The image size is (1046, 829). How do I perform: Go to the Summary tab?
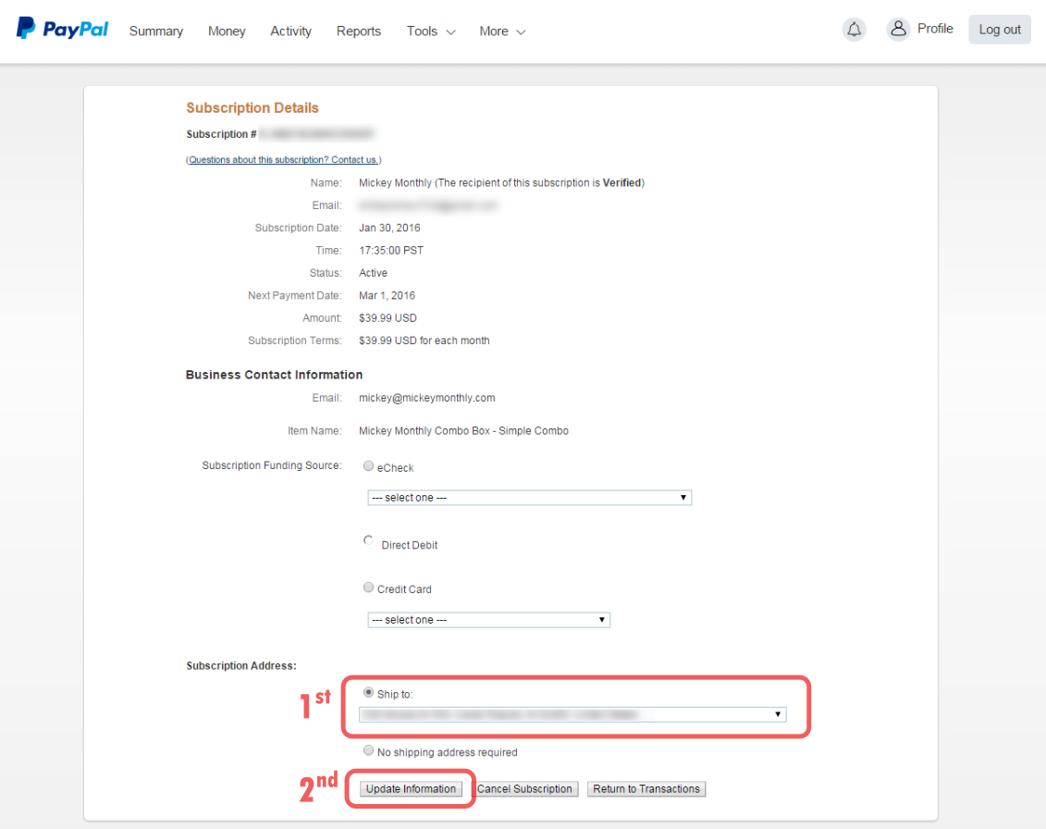[x=156, y=31]
